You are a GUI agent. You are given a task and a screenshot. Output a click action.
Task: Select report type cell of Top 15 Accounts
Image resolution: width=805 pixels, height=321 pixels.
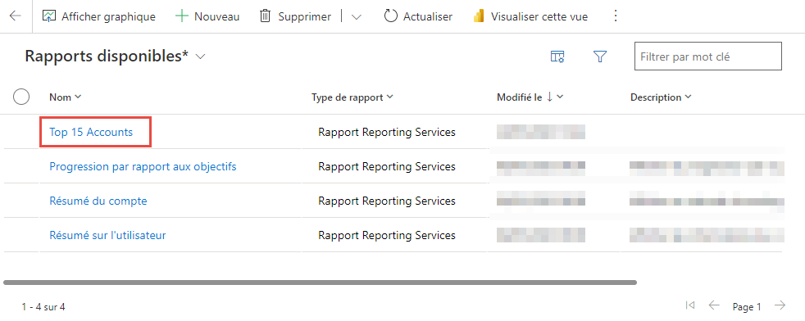click(x=387, y=133)
